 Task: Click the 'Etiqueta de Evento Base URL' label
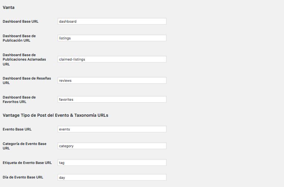coord(27,163)
